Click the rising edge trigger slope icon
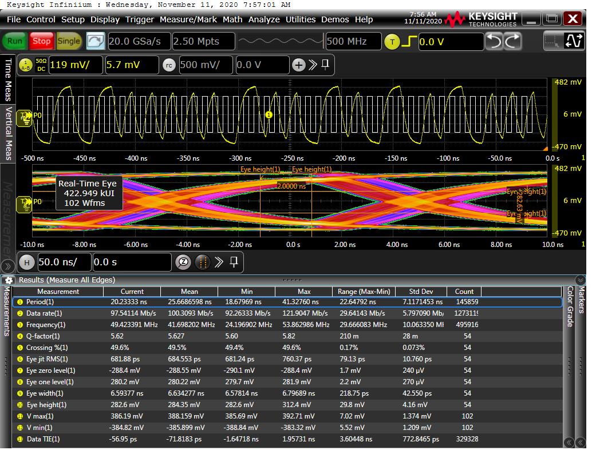 coord(409,42)
